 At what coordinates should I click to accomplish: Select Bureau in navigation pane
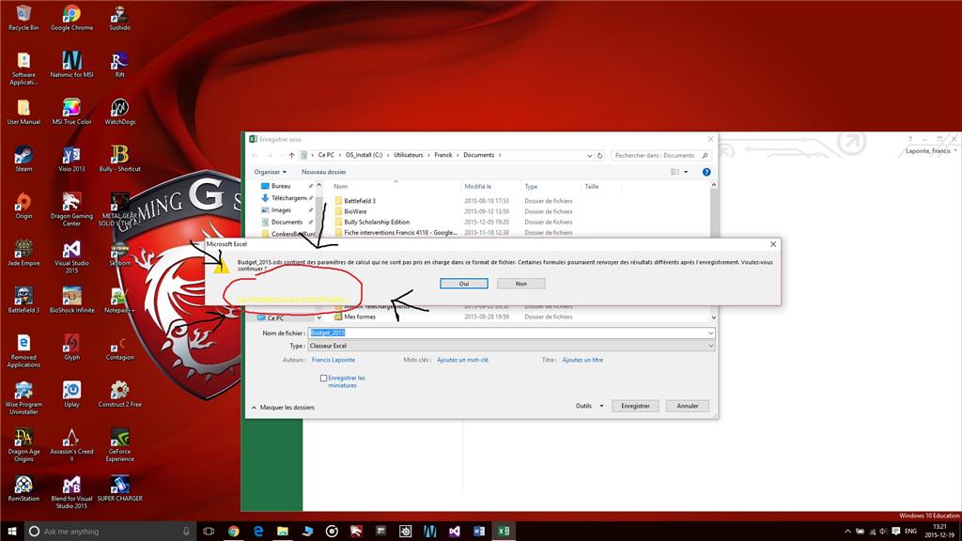click(281, 186)
